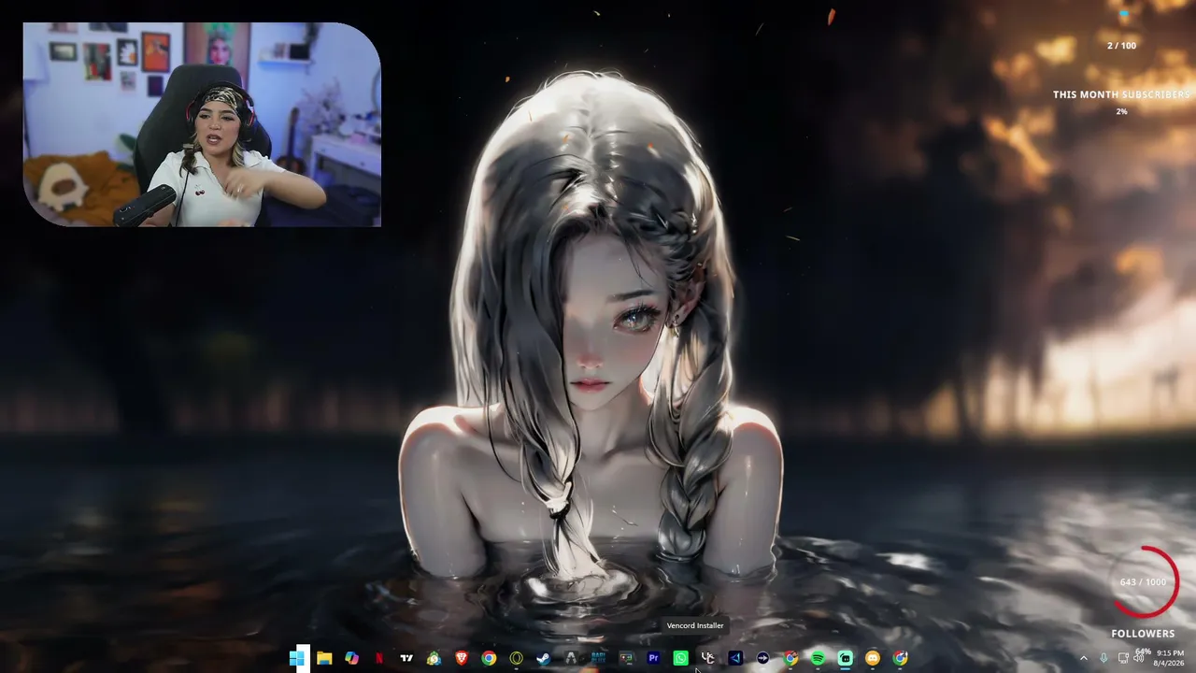
Task: Click the teal icon right of Spotify
Action: 845,658
